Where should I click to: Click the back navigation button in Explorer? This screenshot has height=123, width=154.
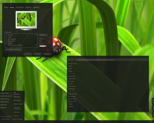(x=69, y=60)
